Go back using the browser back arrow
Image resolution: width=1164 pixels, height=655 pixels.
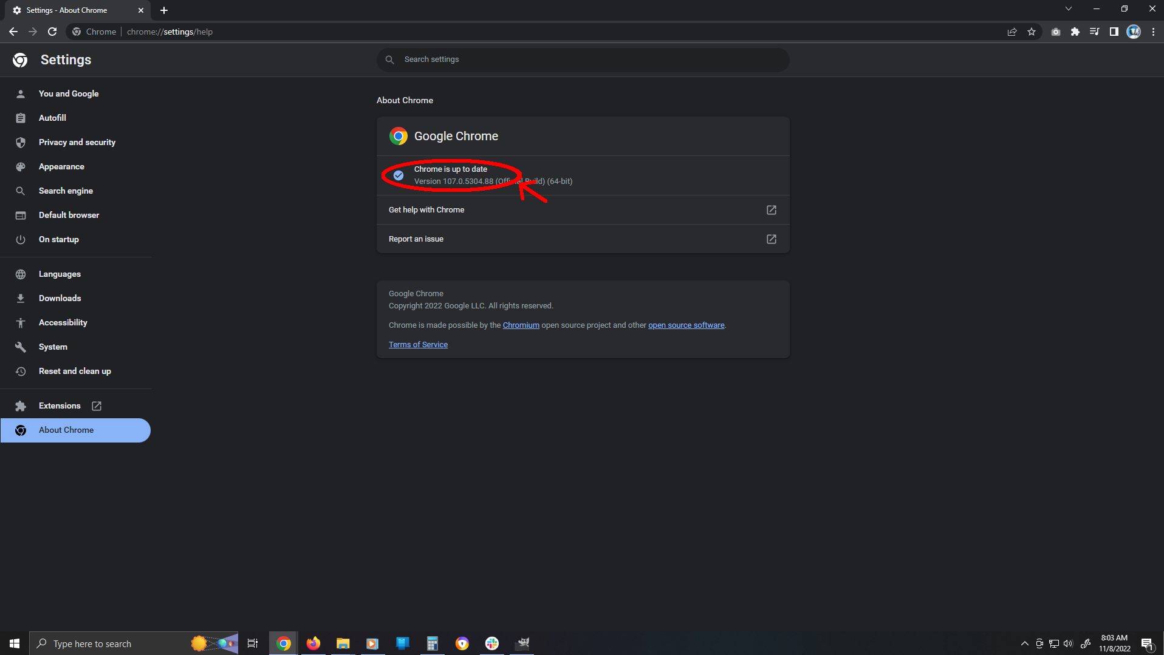click(x=13, y=32)
